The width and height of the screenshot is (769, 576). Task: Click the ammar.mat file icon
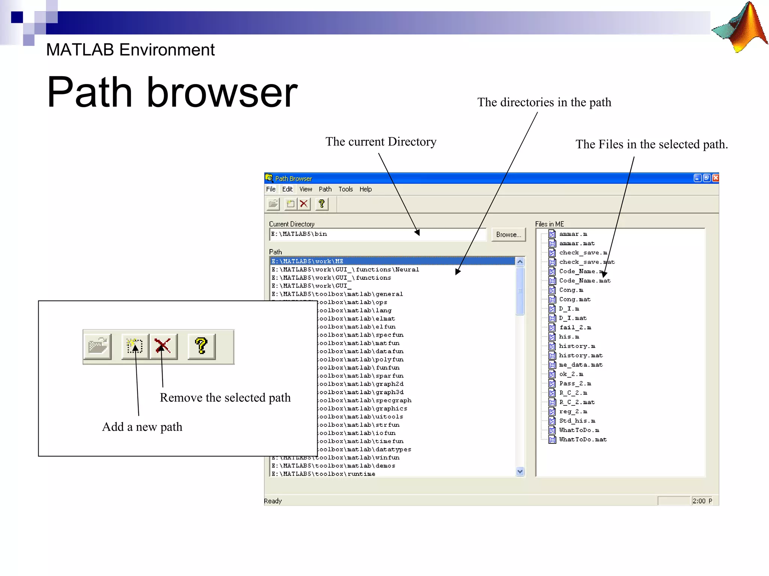coord(552,243)
